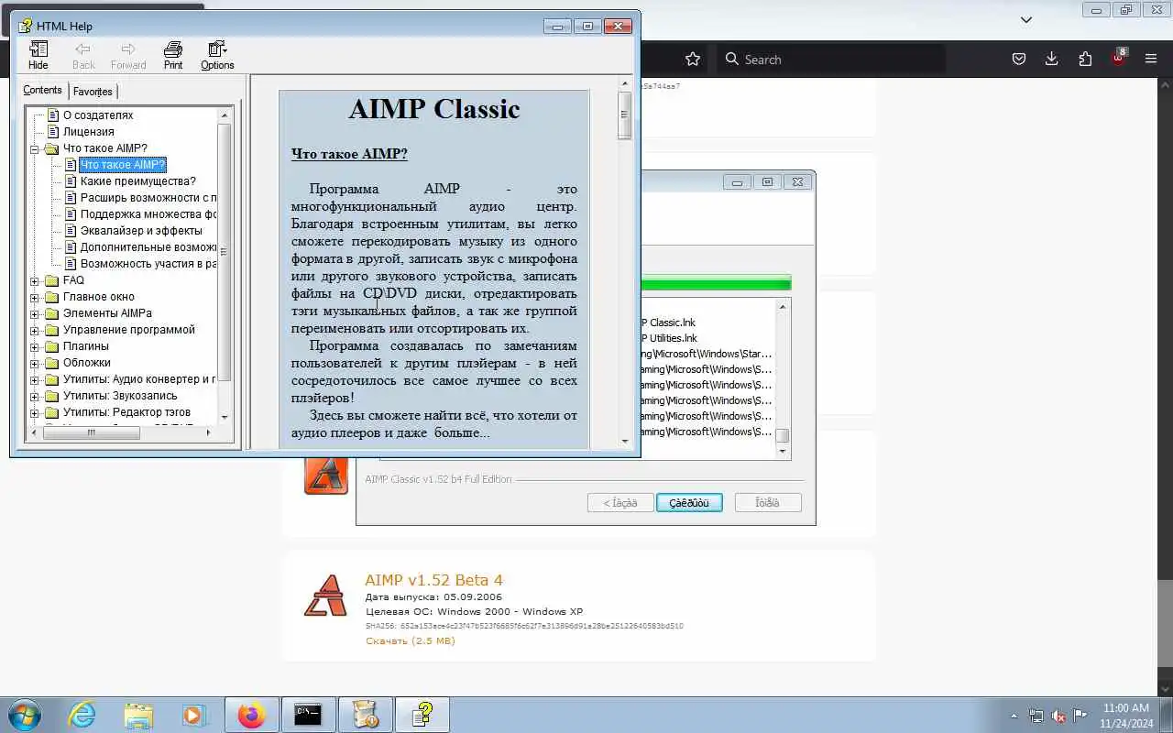
Task: Open the Options toolbar menu
Action: point(217,55)
